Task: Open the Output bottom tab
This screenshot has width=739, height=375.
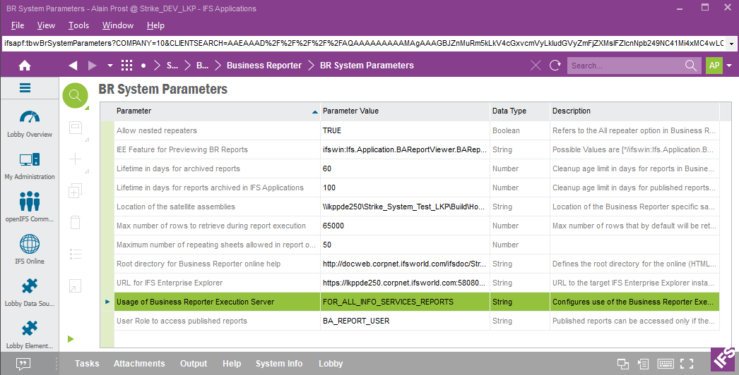Action: (x=194, y=364)
